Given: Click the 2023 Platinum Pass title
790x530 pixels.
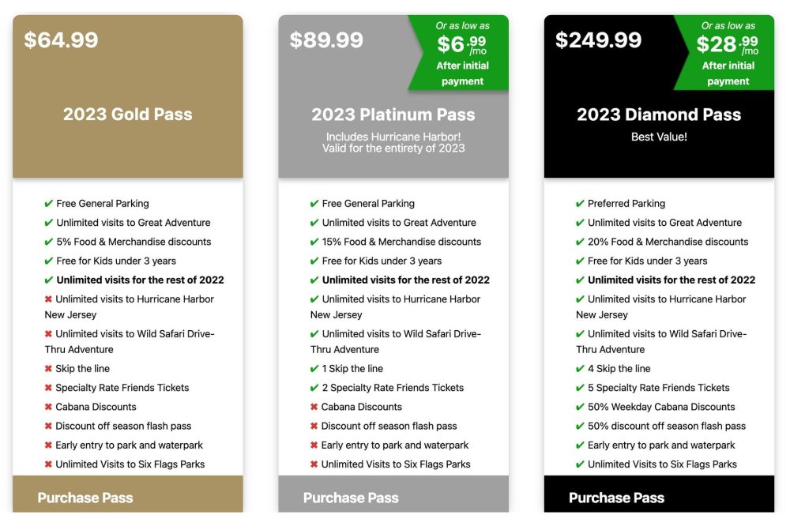Looking at the screenshot, I should point(393,115).
